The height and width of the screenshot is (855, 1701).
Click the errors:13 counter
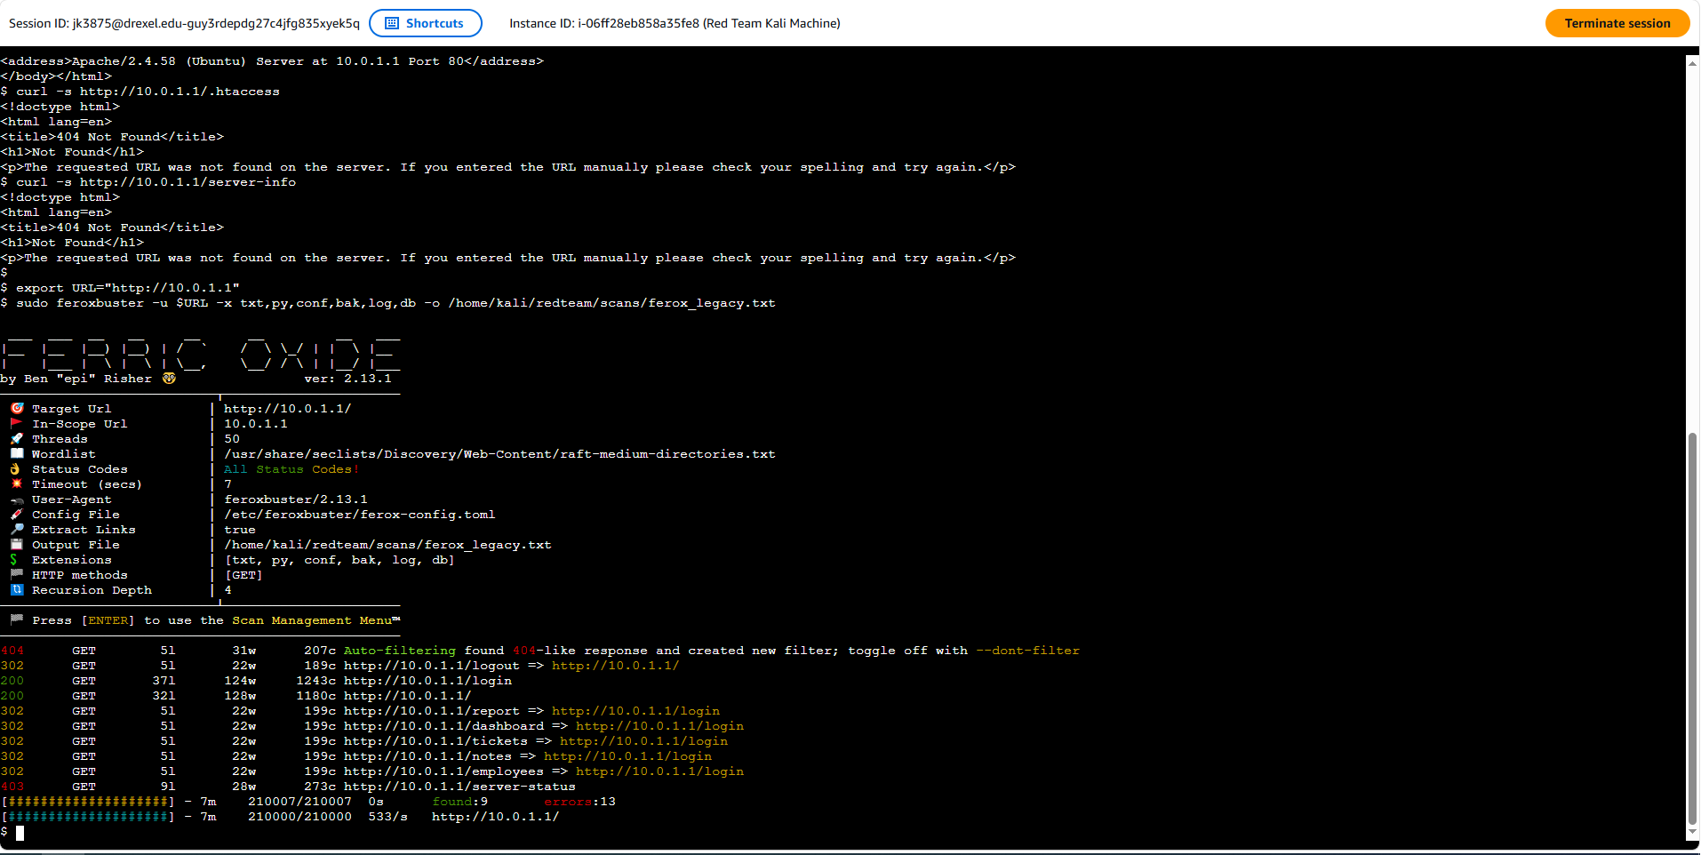(579, 801)
